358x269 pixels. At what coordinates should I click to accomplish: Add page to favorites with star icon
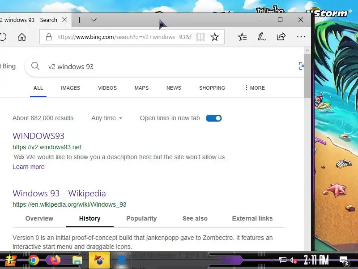pos(215,37)
